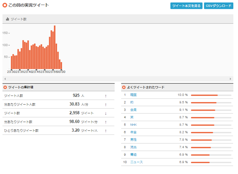Click the up arrow in 分あたりツイート人数 row
238x174 pixels.
(106, 104)
